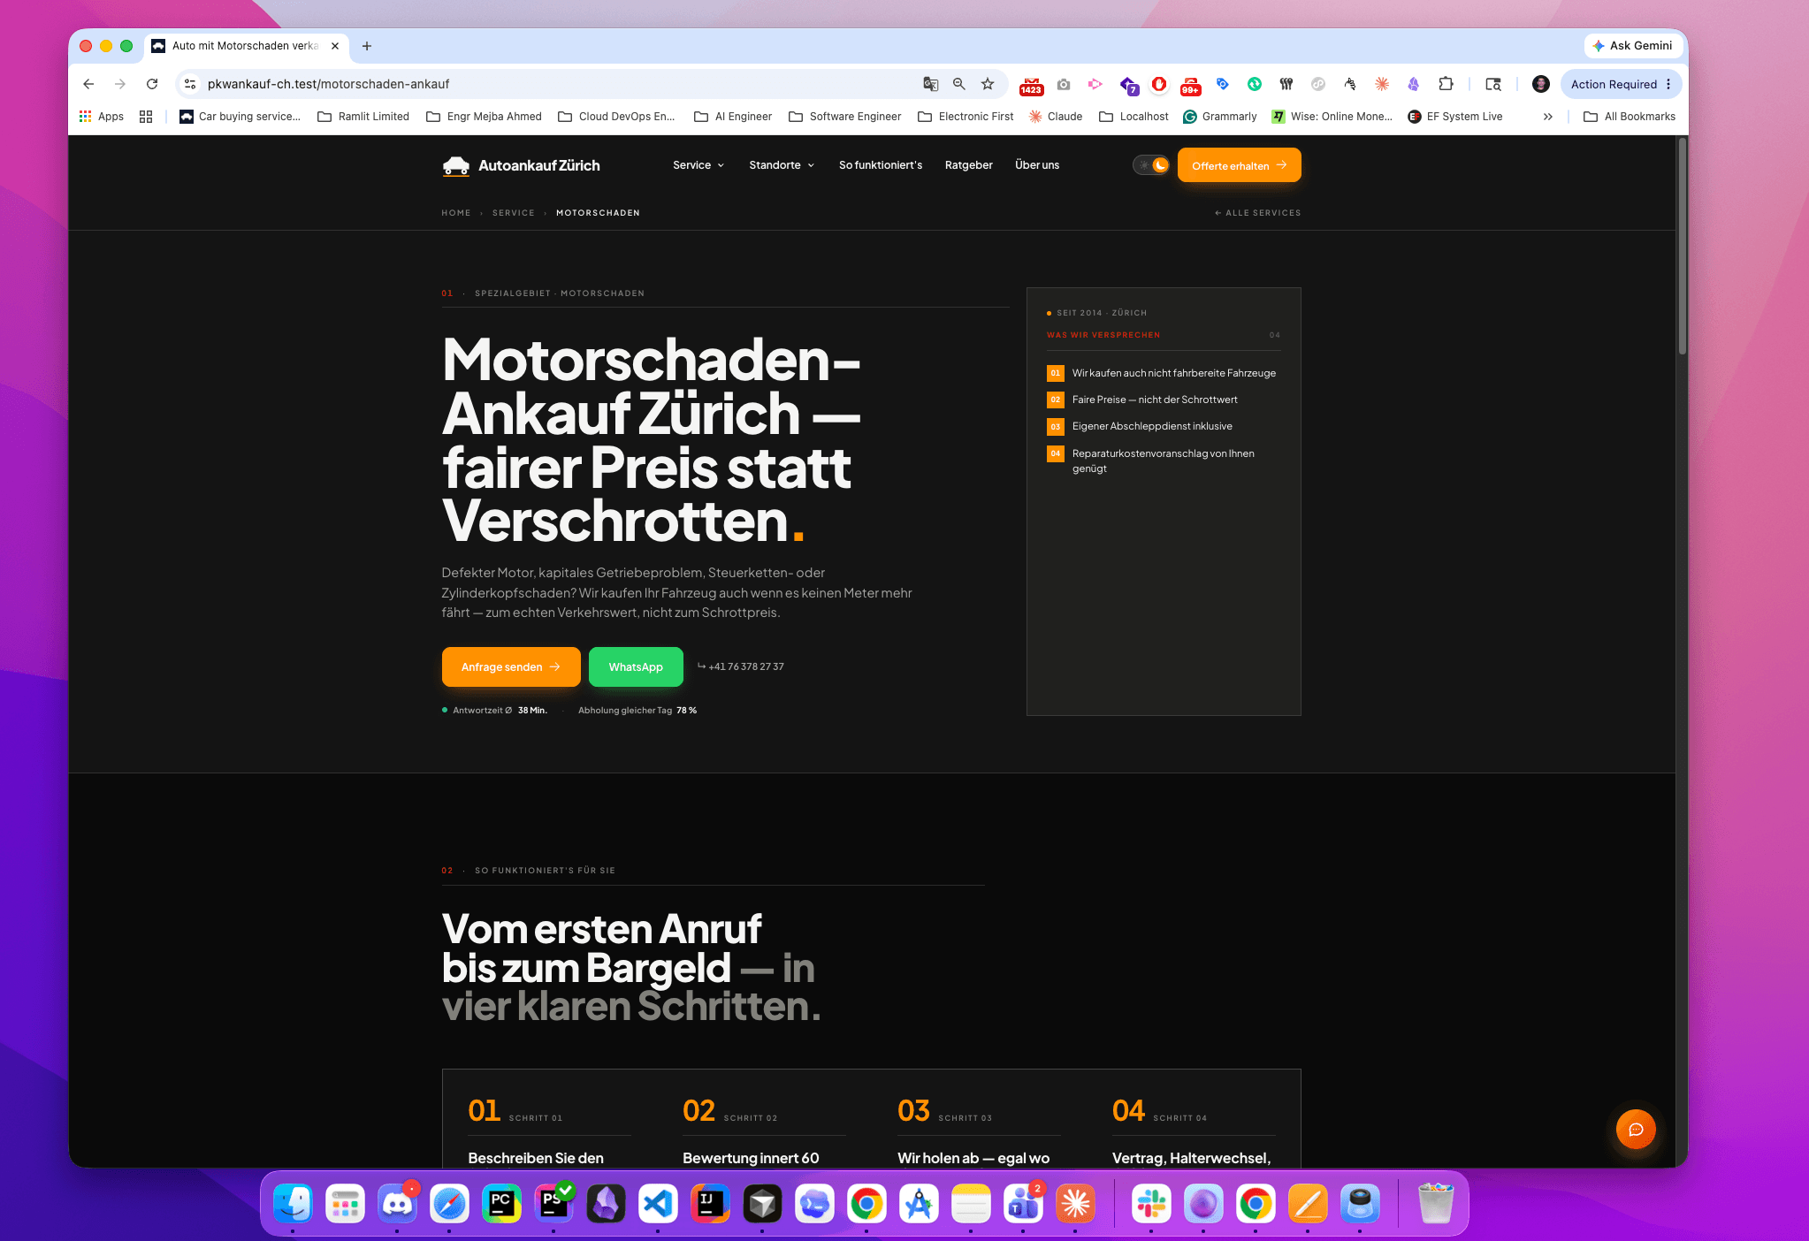Open the Ramlit Limited bookmarks folder
1809x1241 pixels.
(363, 117)
